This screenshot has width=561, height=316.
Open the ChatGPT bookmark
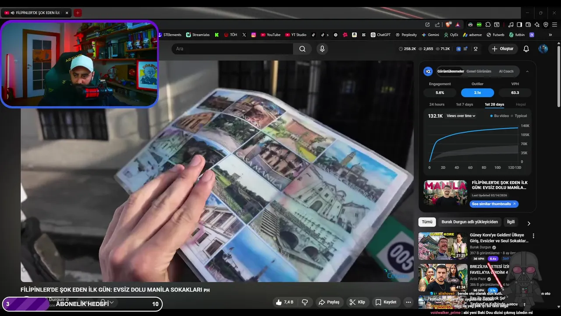click(x=380, y=35)
